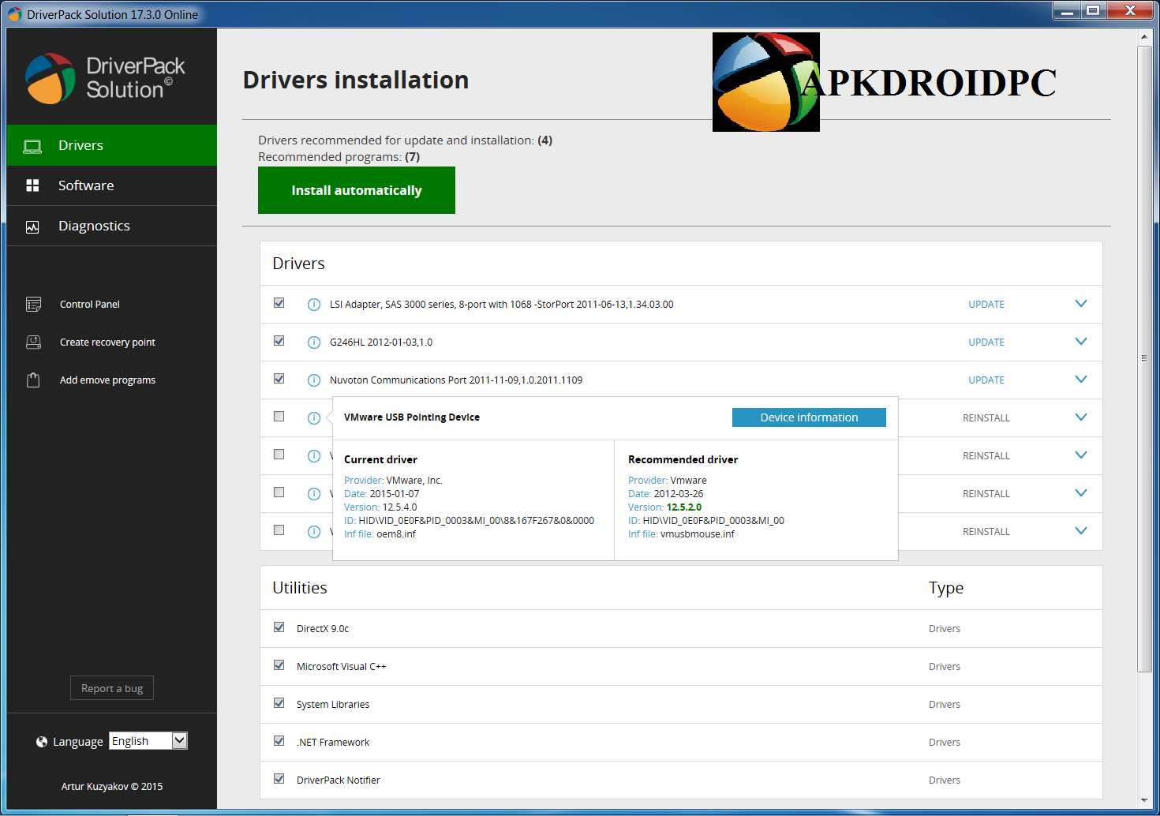The width and height of the screenshot is (1160, 816).
Task: Check the last REINSTALL row checkbox
Action: (279, 530)
